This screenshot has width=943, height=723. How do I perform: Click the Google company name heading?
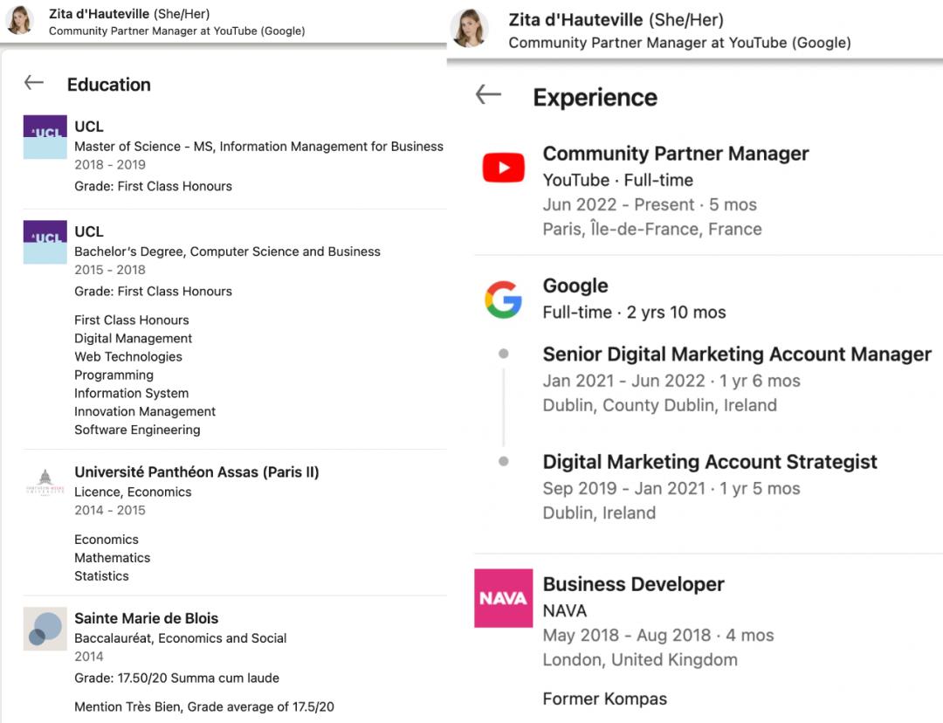575,286
